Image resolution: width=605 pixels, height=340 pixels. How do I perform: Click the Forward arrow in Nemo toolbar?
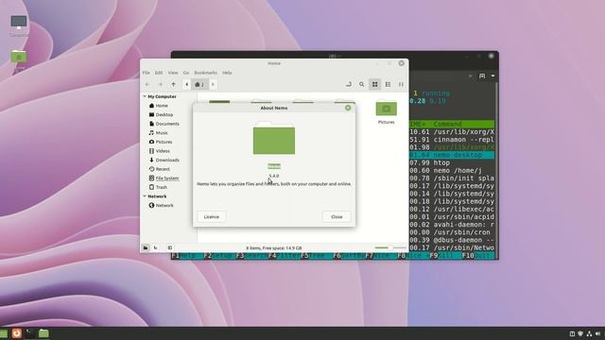tap(161, 84)
